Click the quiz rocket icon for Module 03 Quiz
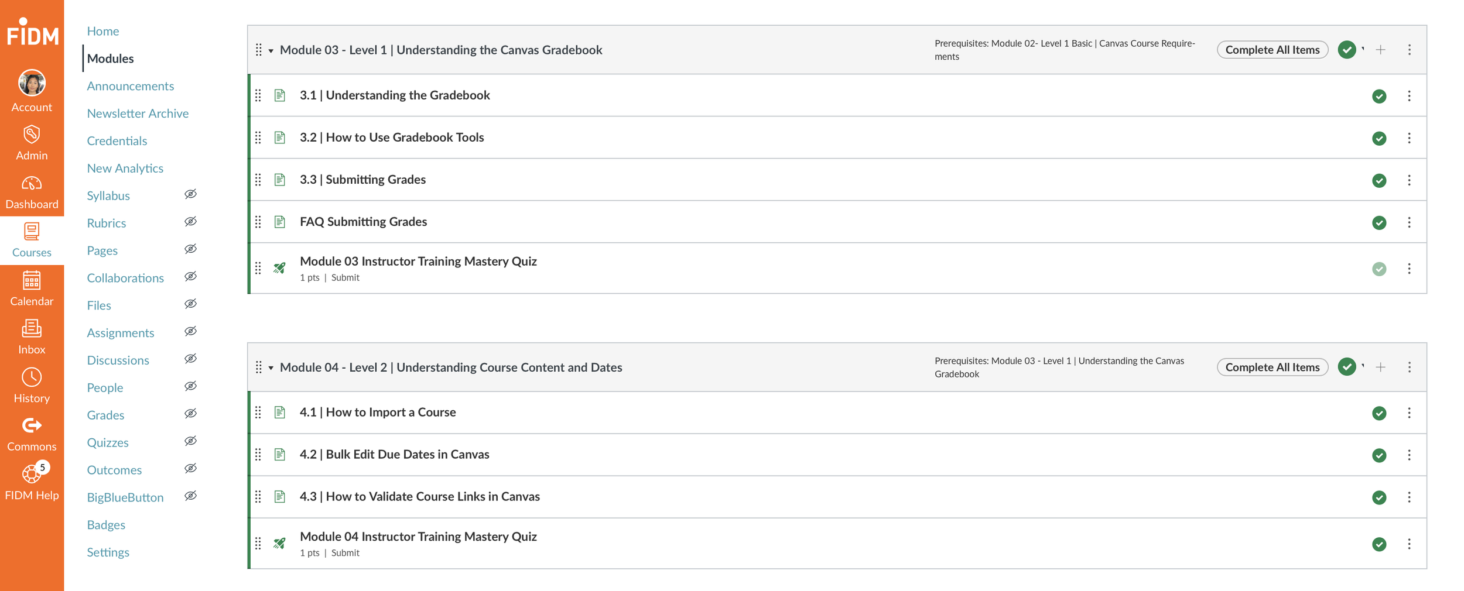 [x=280, y=268]
